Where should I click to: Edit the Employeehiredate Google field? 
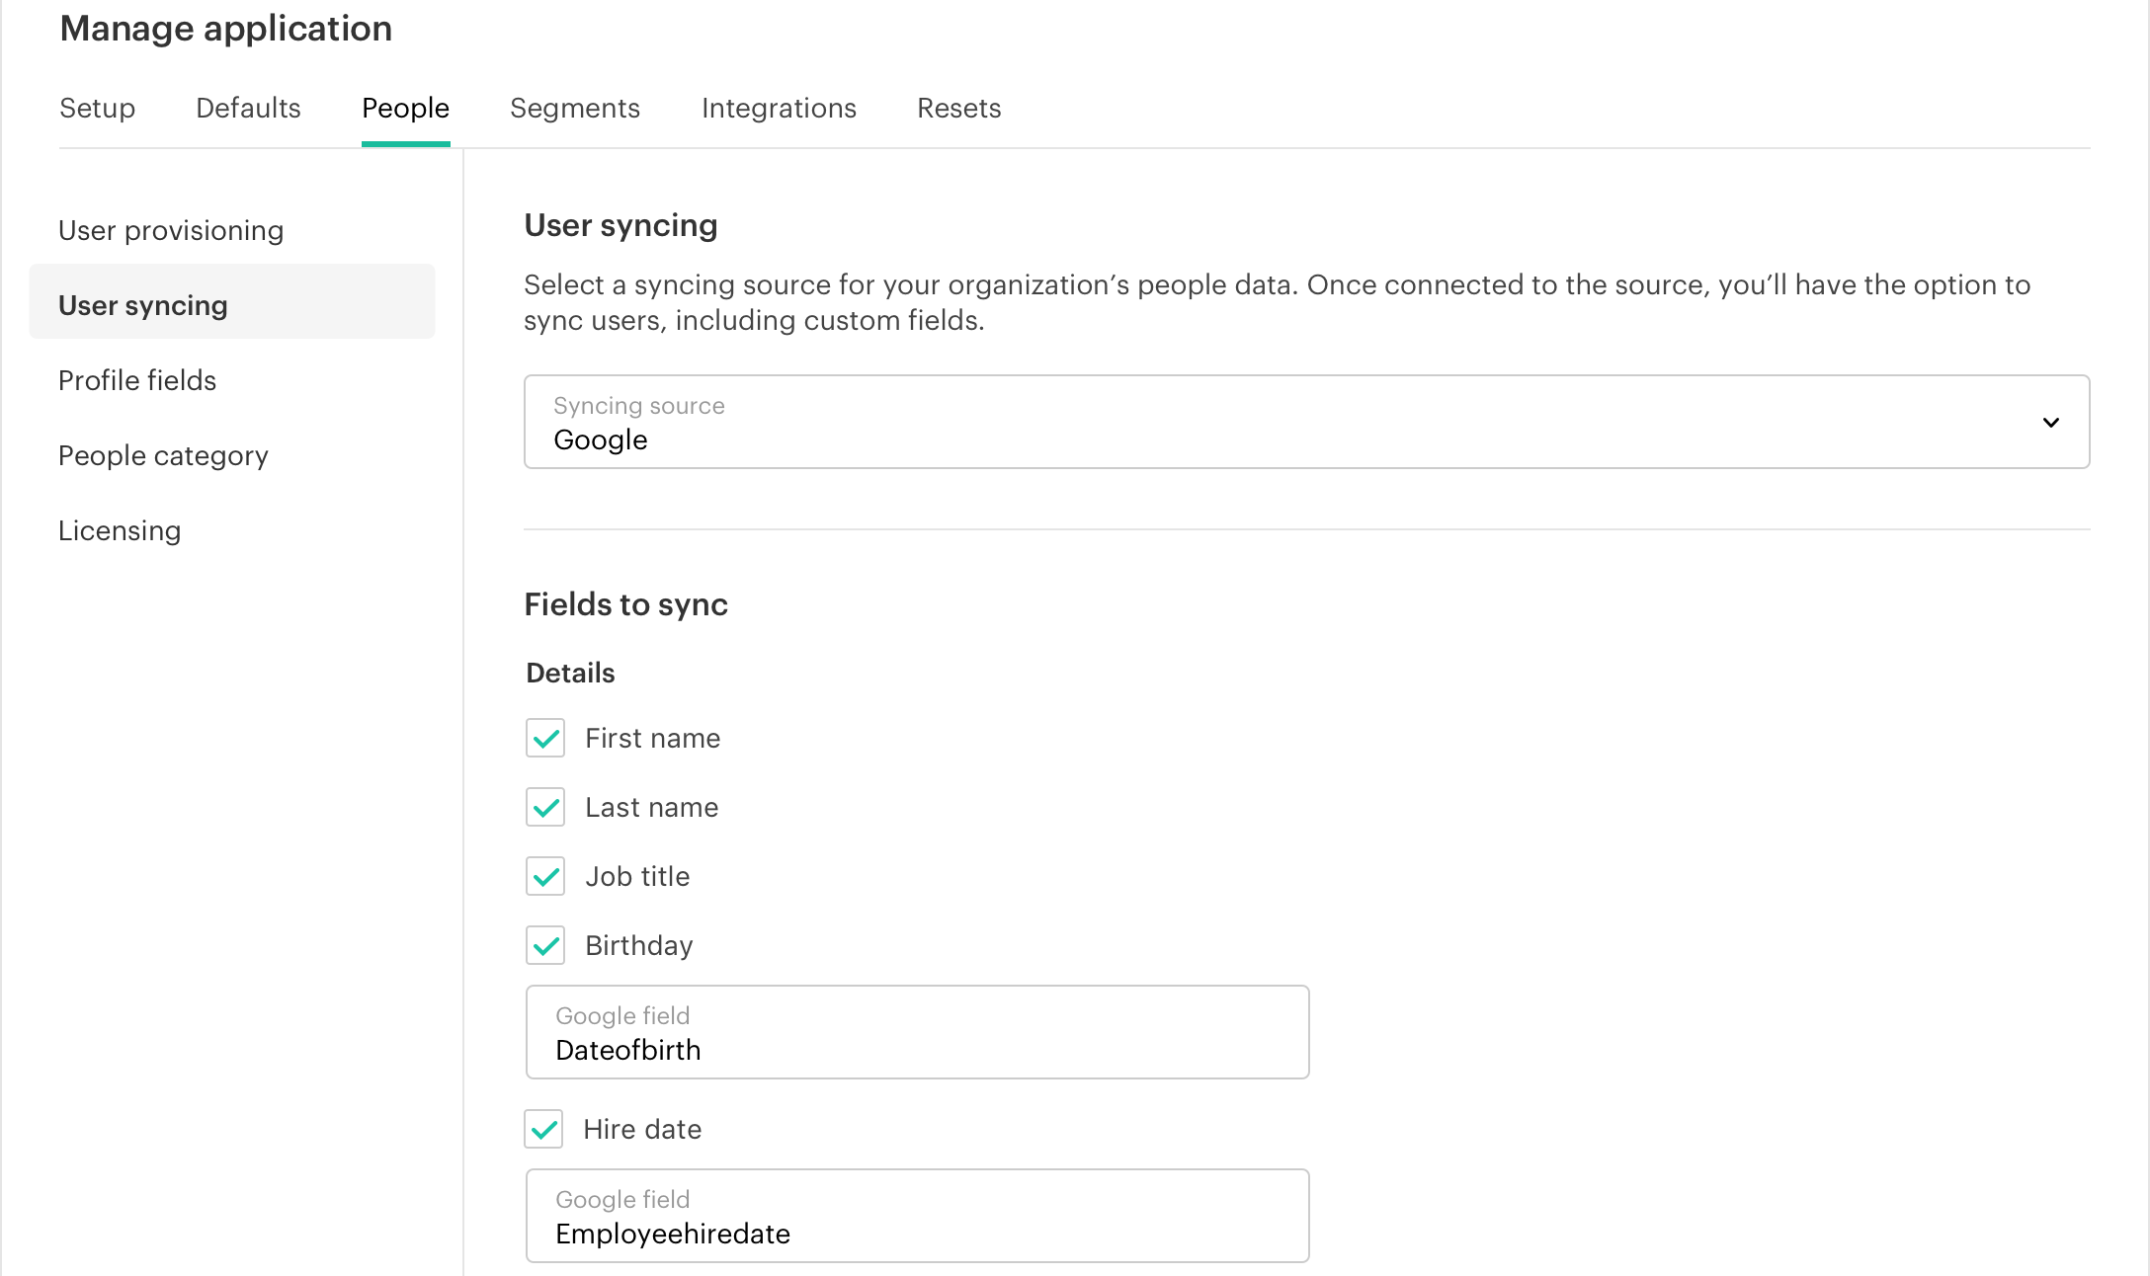[x=918, y=1216]
